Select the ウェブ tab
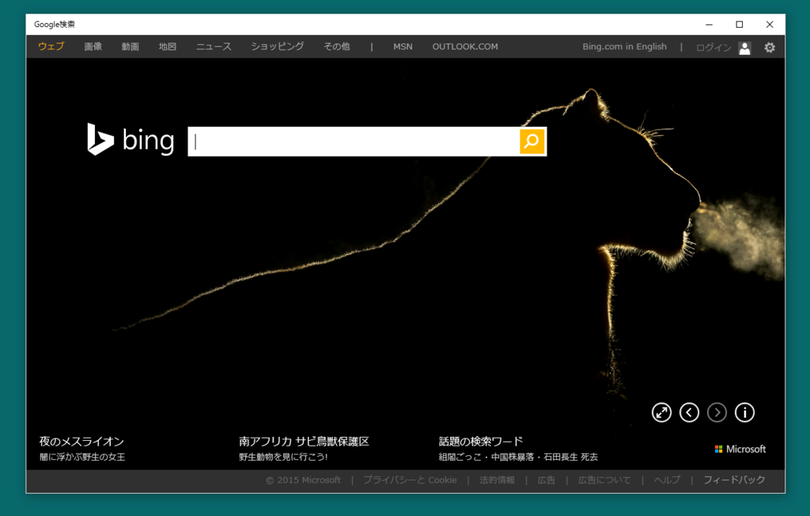The height and width of the screenshot is (516, 810). coord(51,47)
